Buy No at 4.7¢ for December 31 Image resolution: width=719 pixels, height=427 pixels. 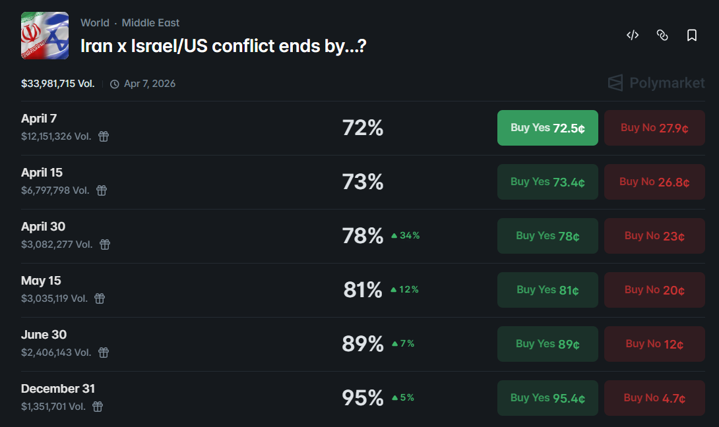click(x=654, y=397)
